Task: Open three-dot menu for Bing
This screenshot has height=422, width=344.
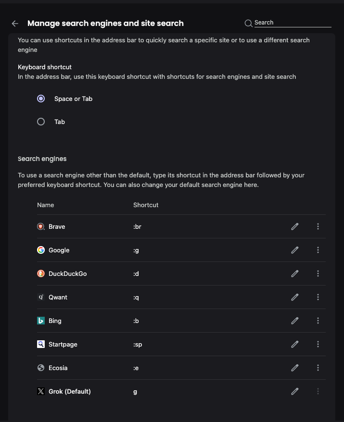Action: click(x=318, y=321)
